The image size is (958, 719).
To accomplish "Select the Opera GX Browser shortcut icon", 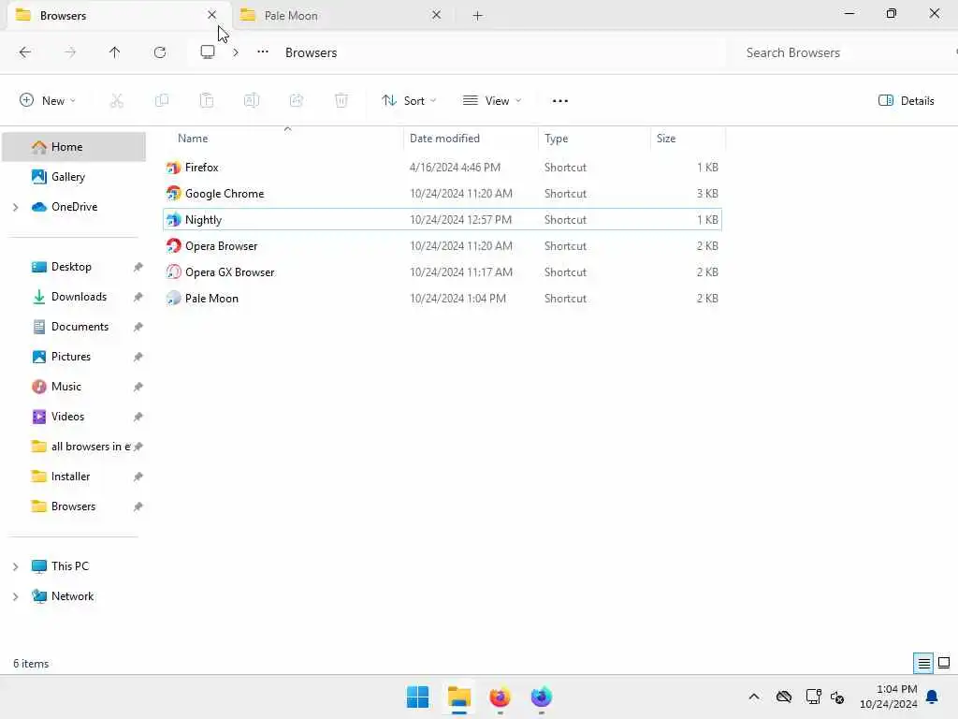I will click(x=173, y=272).
